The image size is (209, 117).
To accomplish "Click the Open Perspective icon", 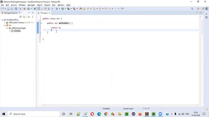I will point(198,9).
